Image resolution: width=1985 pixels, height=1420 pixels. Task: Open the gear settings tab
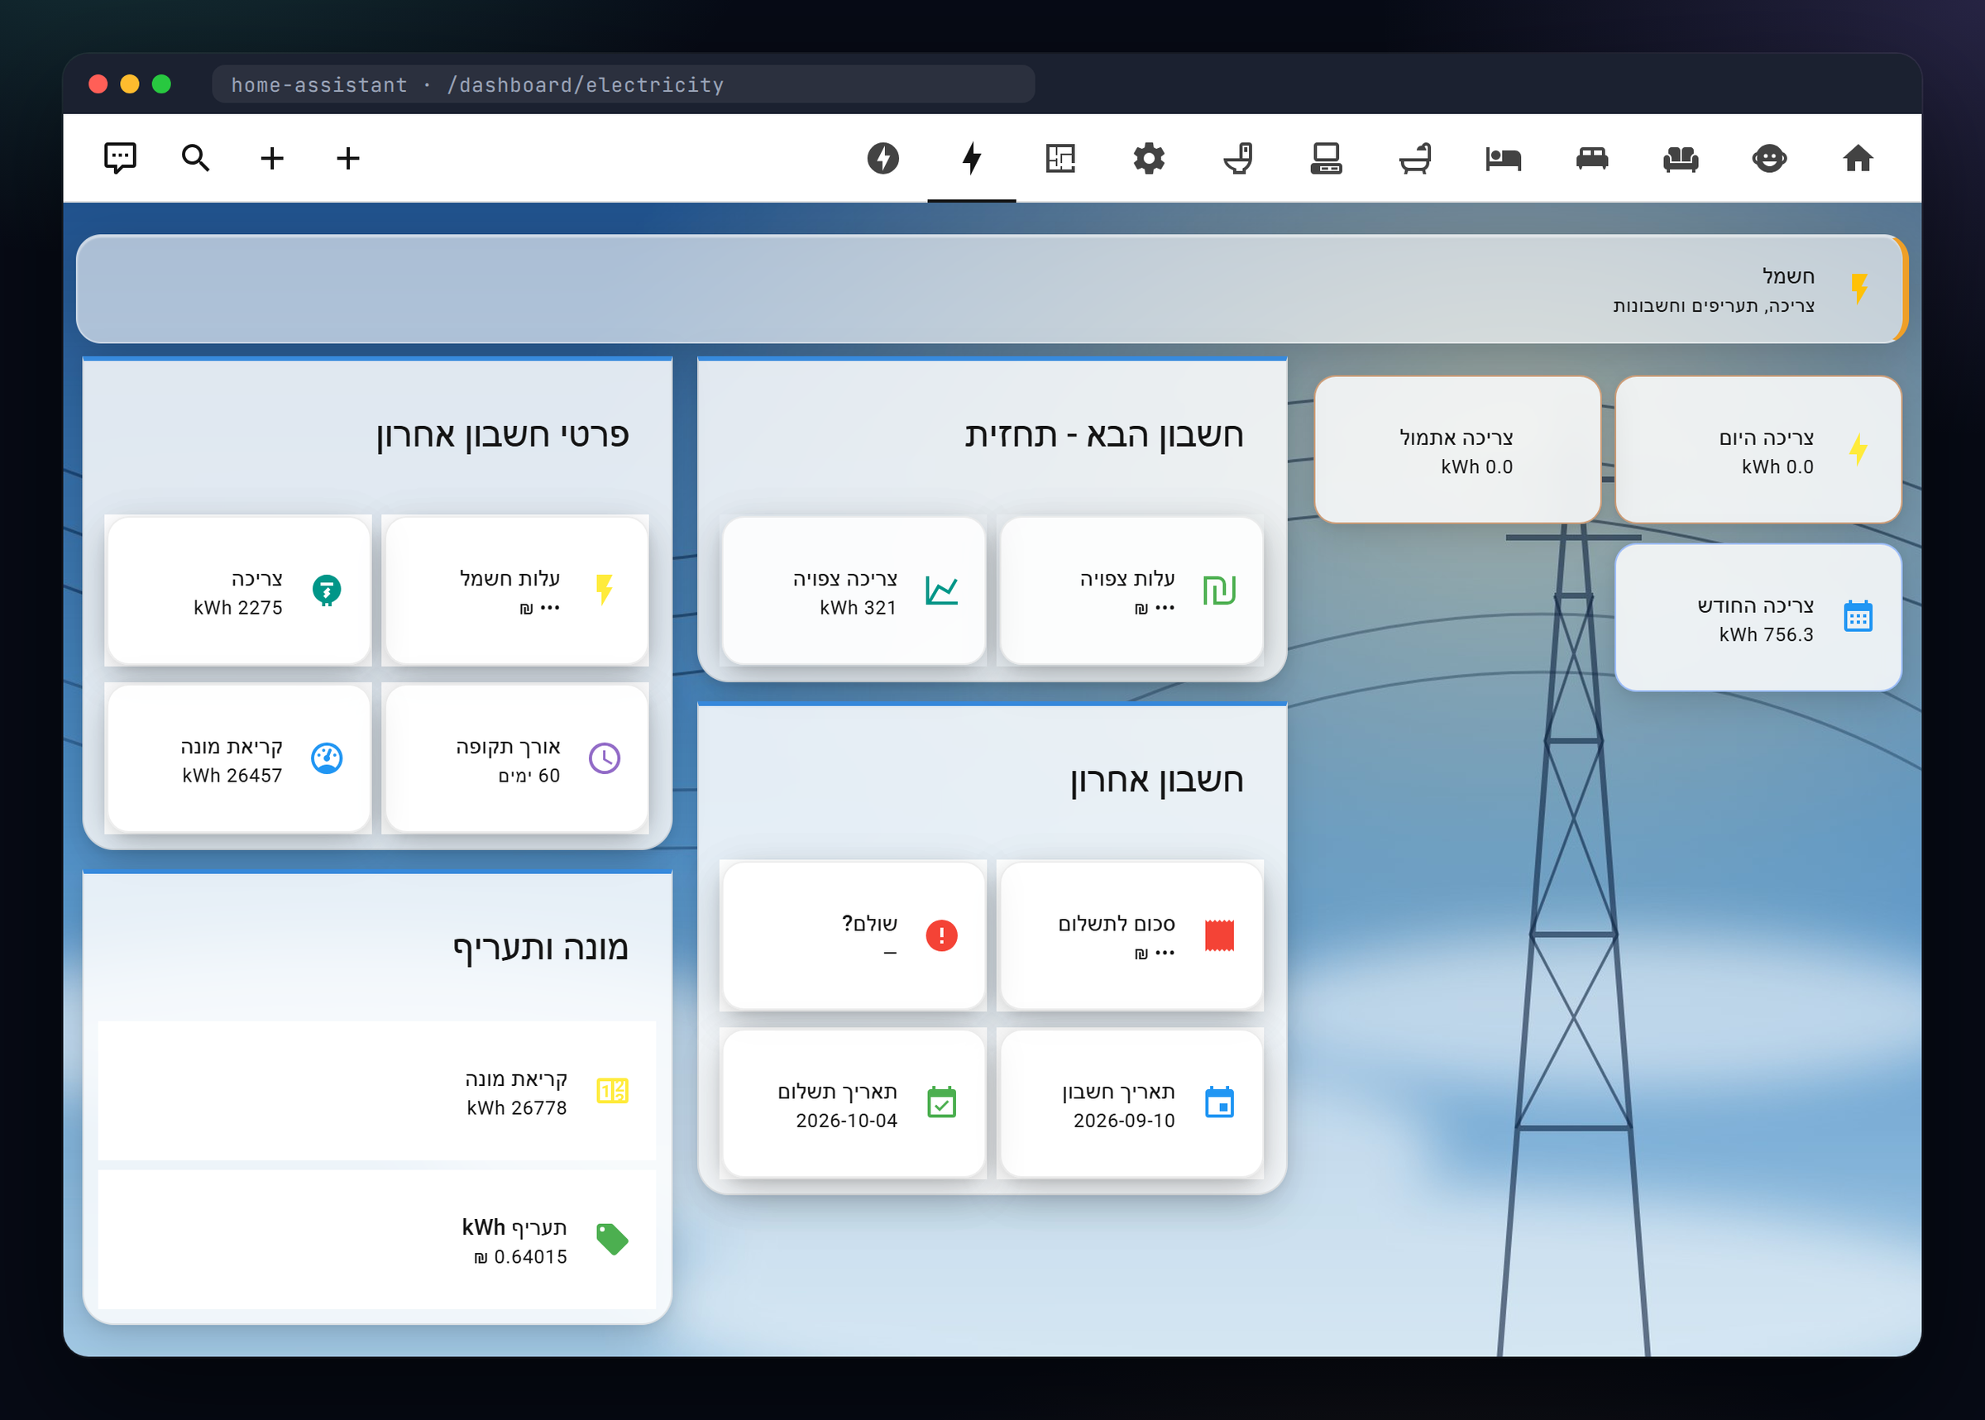pyautogui.click(x=1148, y=158)
